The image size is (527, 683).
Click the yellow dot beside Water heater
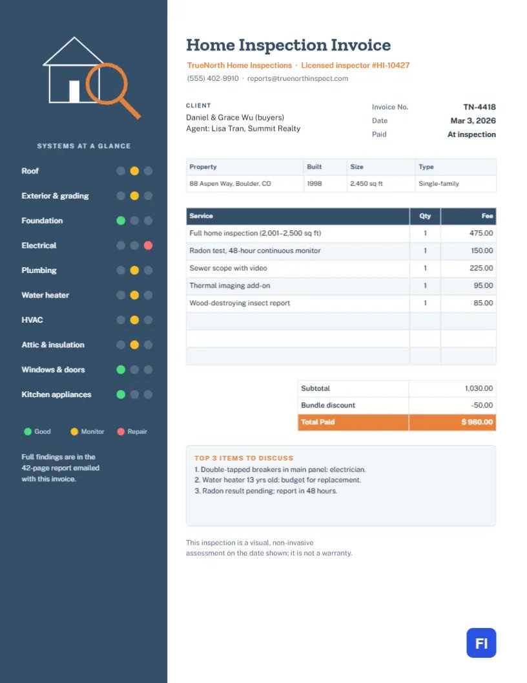click(134, 295)
